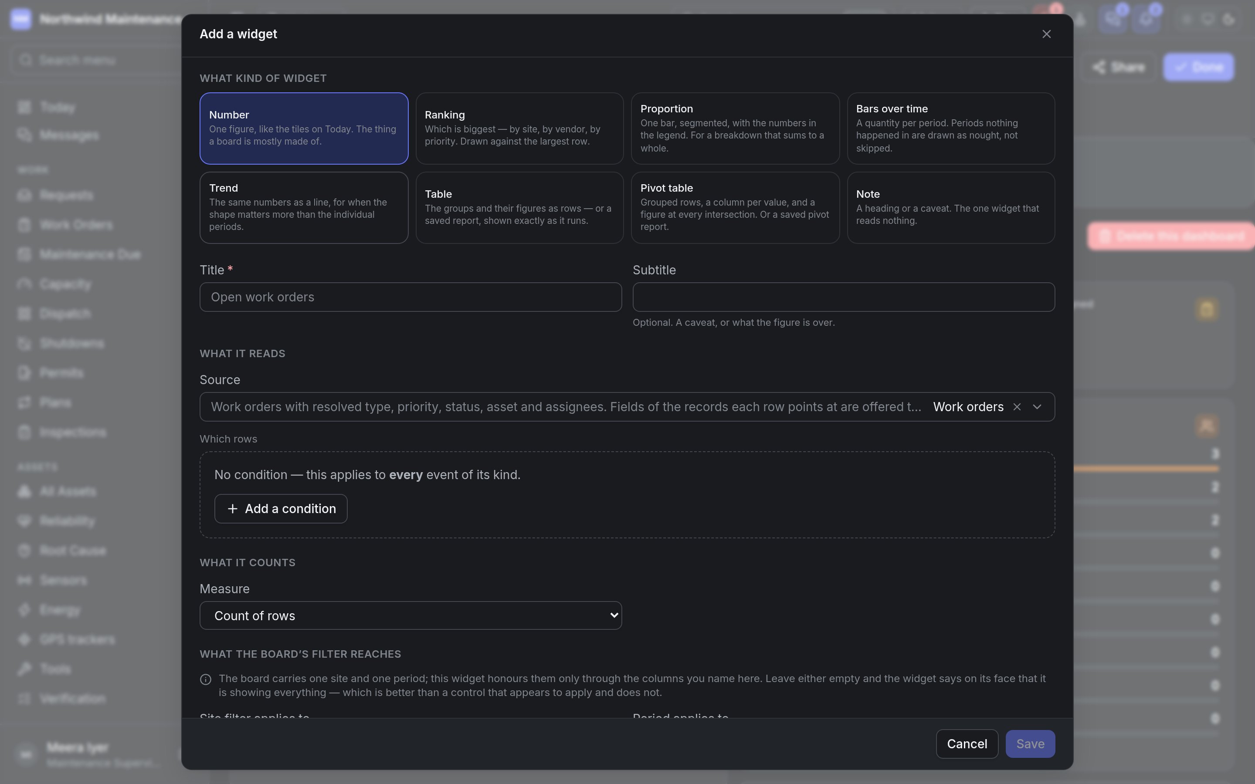The height and width of the screenshot is (784, 1255).
Task: Click the Northwind Maintenance logo icon
Action: (x=21, y=19)
